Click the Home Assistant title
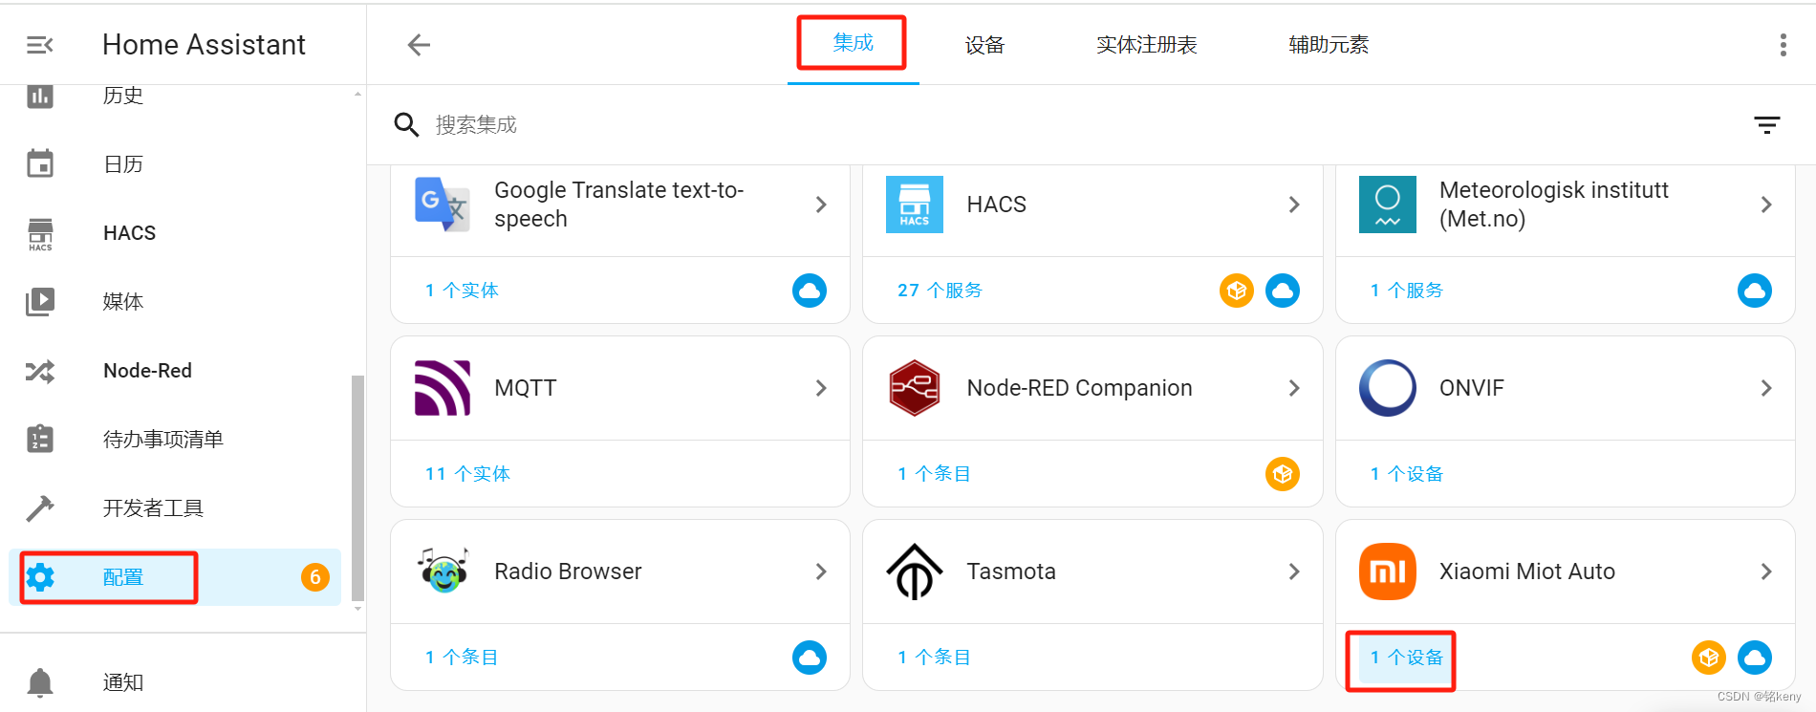The height and width of the screenshot is (712, 1816). click(x=204, y=45)
